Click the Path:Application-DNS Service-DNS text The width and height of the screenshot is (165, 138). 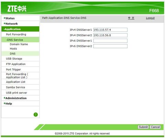[x=64, y=18]
